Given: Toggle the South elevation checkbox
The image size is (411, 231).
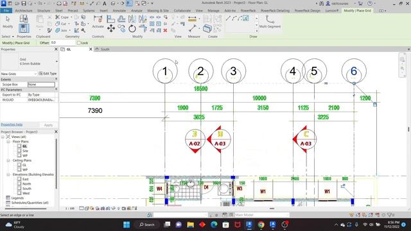Looking at the screenshot, I should click(x=19, y=189).
